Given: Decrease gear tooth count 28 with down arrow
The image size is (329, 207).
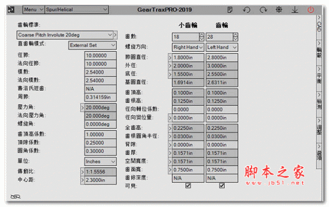Looking at the screenshot, I should click(x=235, y=39).
